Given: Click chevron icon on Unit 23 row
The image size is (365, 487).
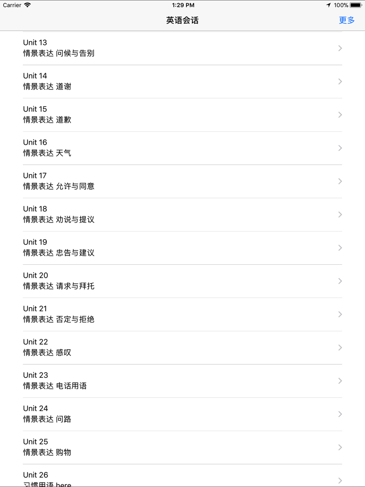Looking at the screenshot, I should (x=340, y=381).
